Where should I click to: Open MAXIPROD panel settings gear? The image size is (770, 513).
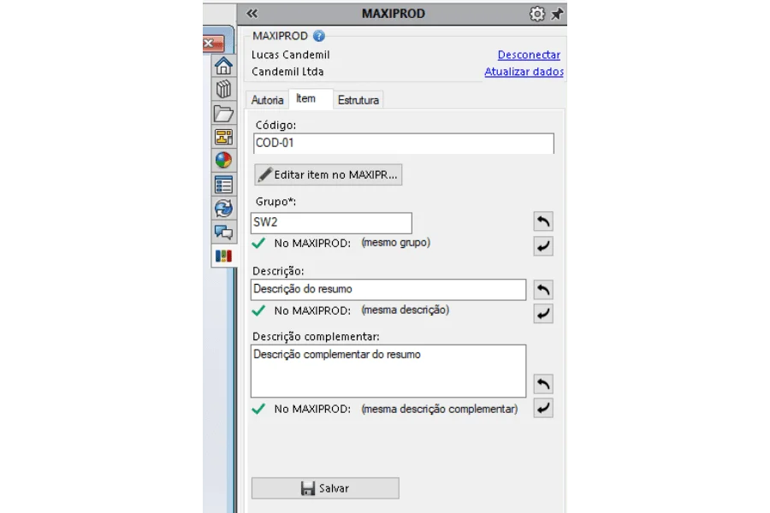[x=536, y=14]
